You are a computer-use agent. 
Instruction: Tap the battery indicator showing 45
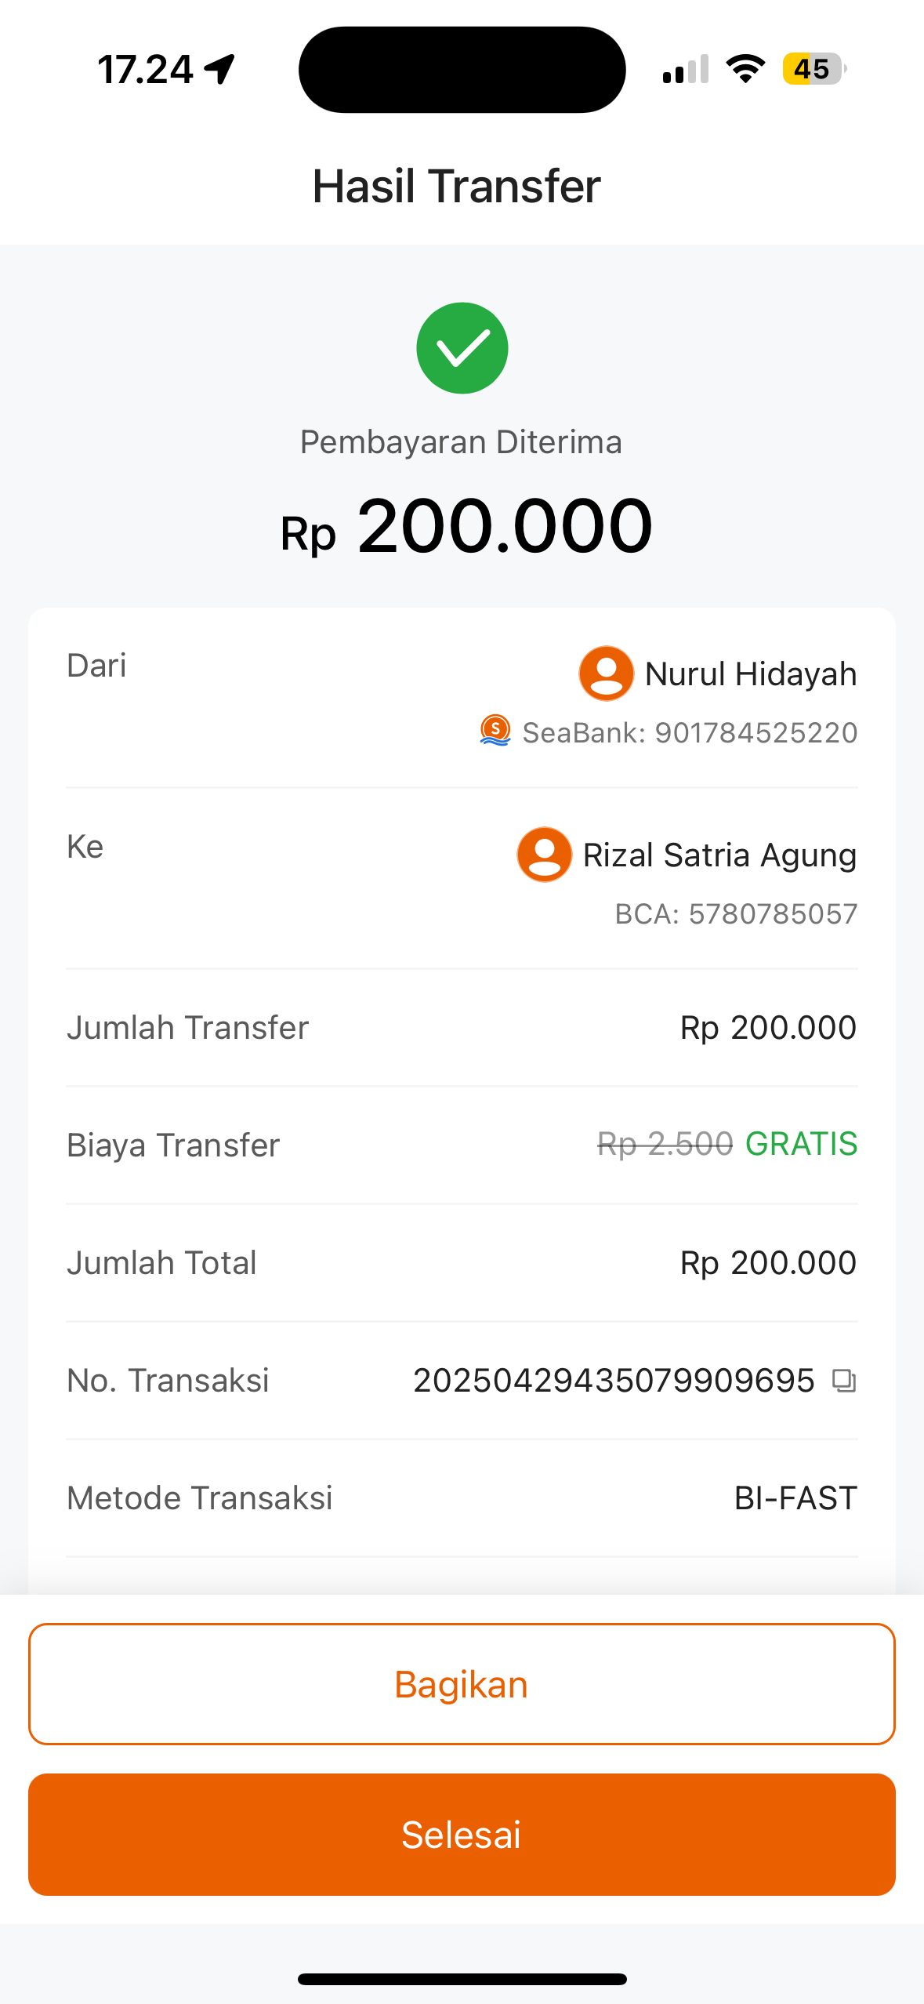point(813,69)
